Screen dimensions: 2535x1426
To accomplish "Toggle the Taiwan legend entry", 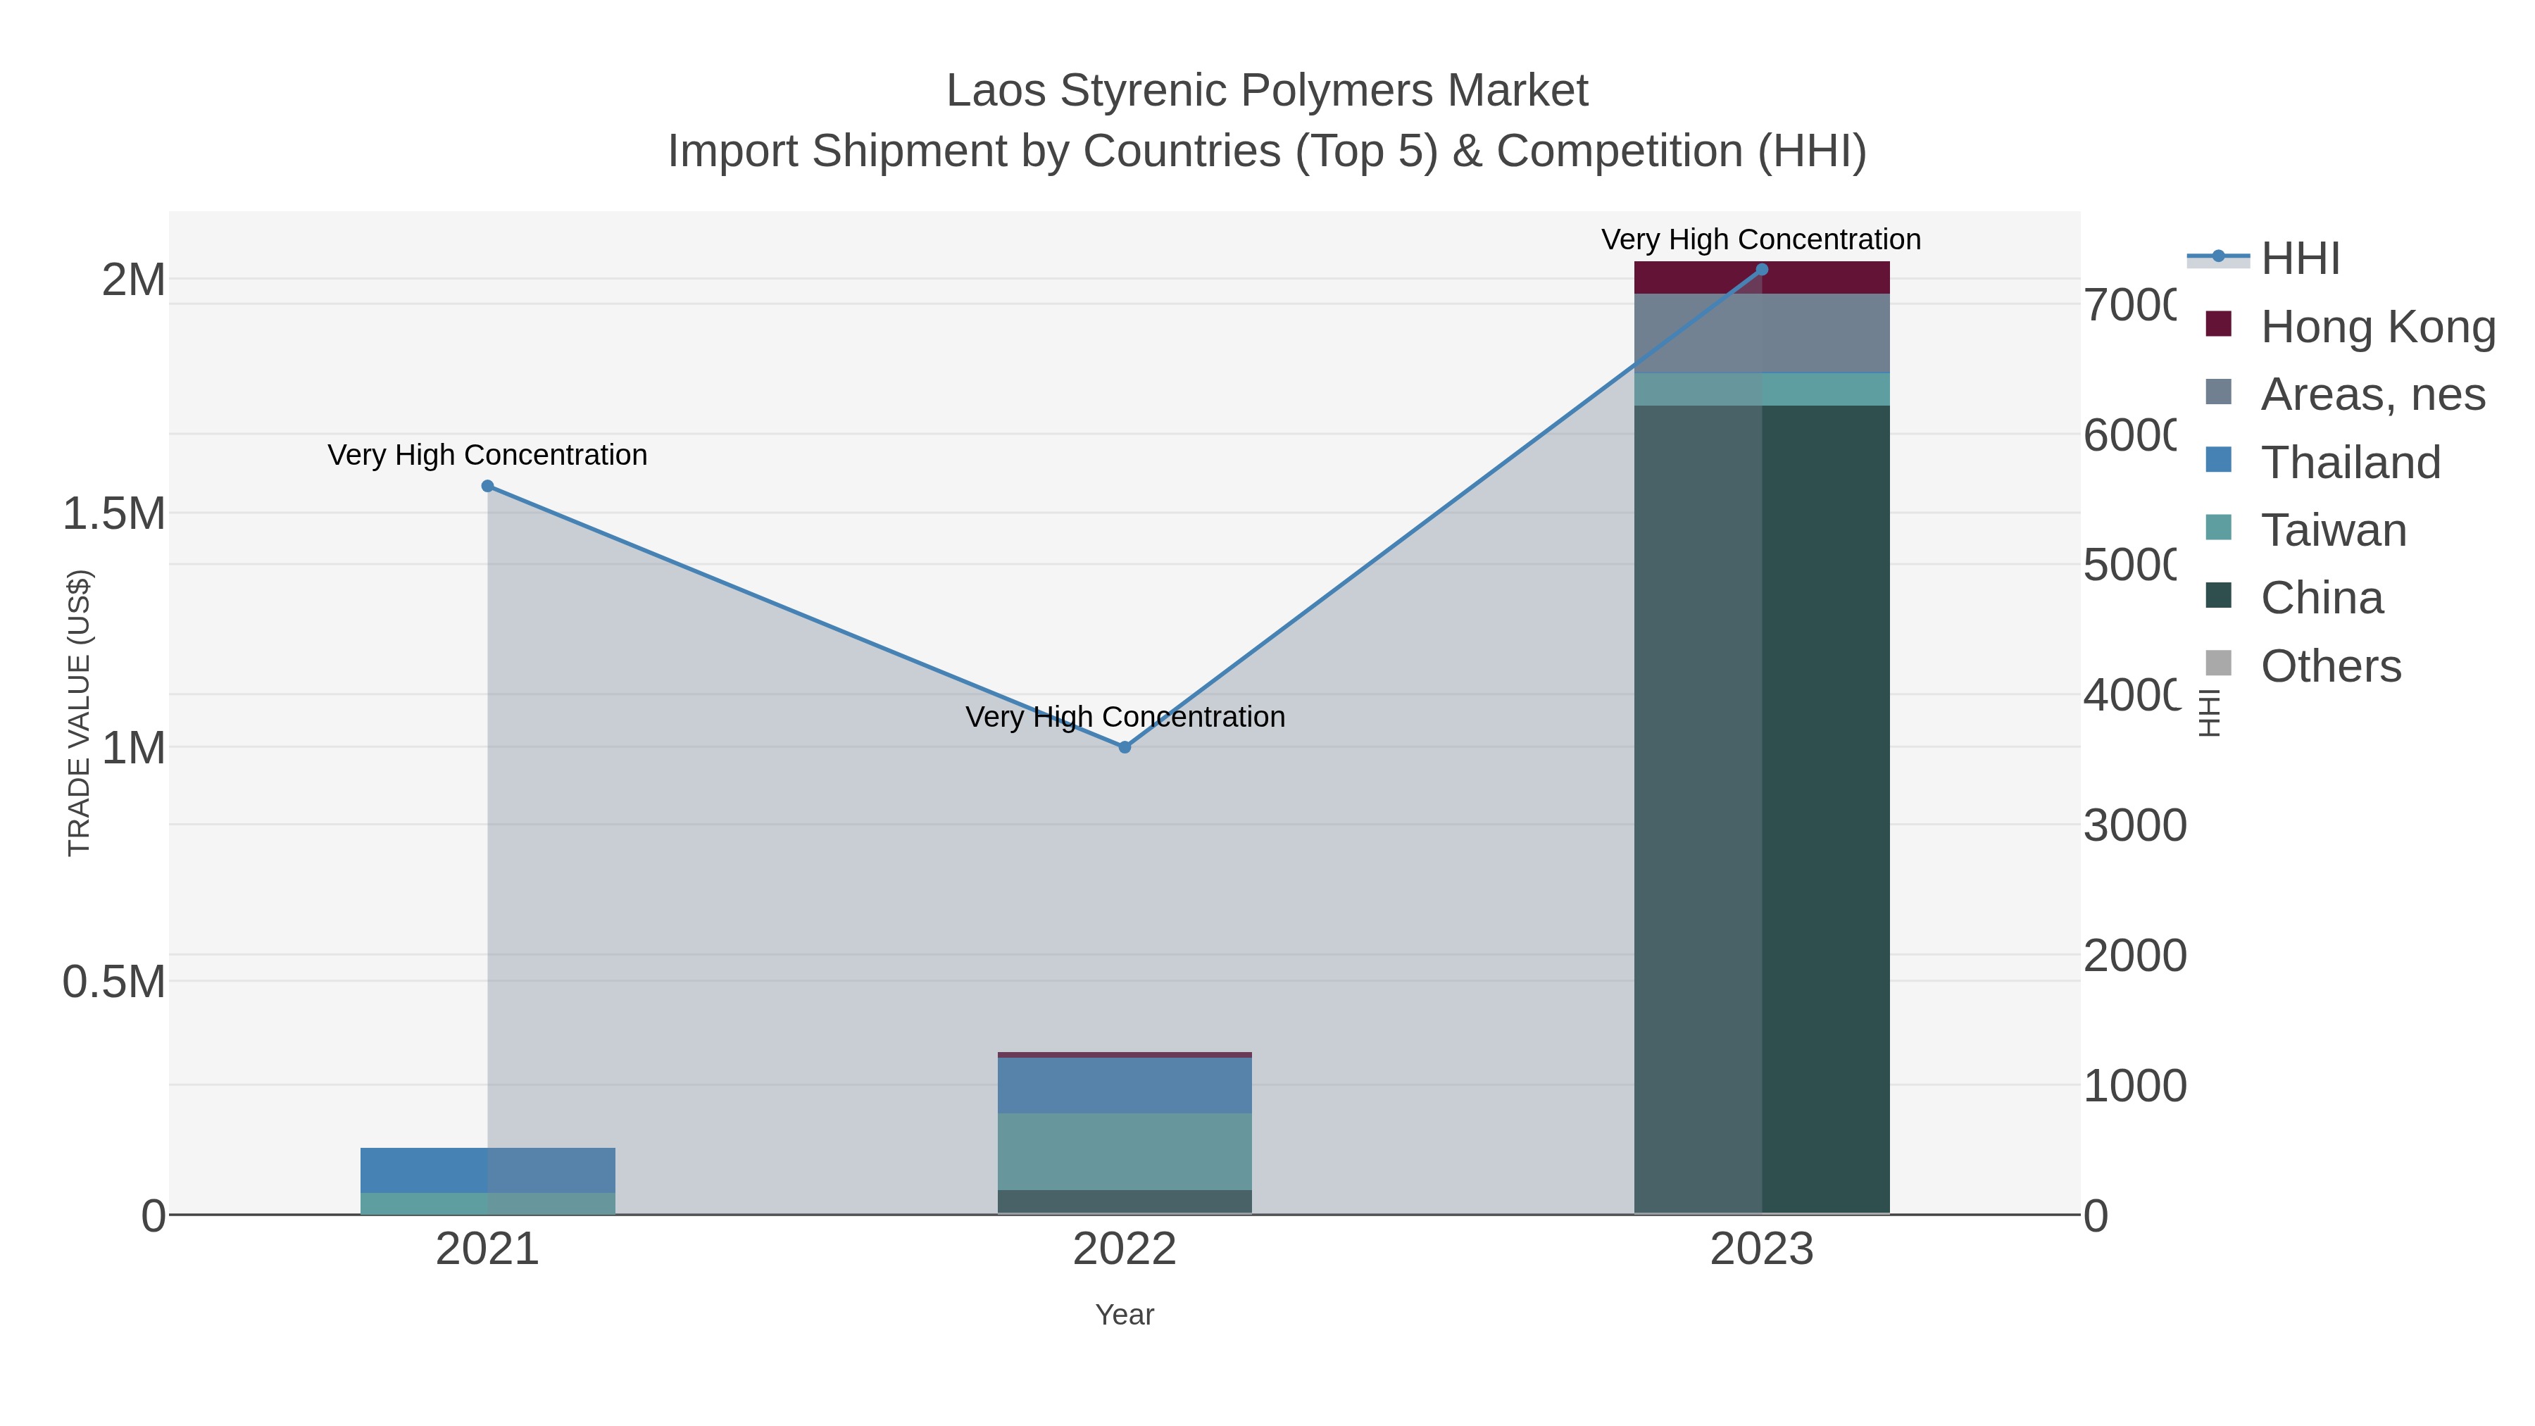I will [x=2305, y=530].
